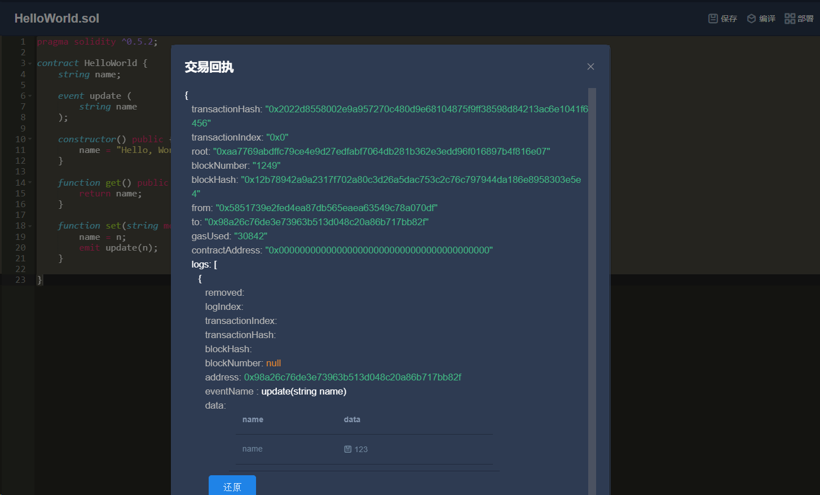The image size is (820, 495).
Task: Click the 还原 restore button
Action: click(x=232, y=485)
